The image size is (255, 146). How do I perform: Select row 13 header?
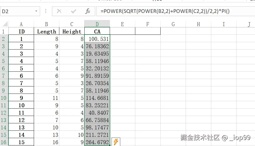coord(4,120)
